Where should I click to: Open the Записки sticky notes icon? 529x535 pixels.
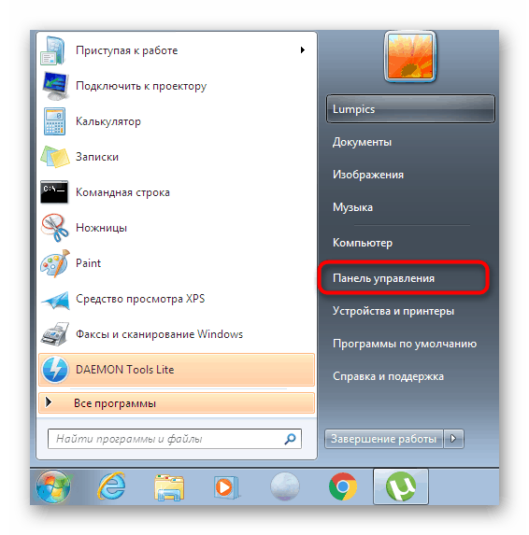click(x=54, y=157)
